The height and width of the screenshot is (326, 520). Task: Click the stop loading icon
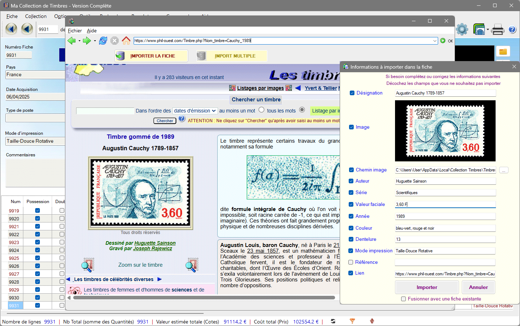coord(115,41)
